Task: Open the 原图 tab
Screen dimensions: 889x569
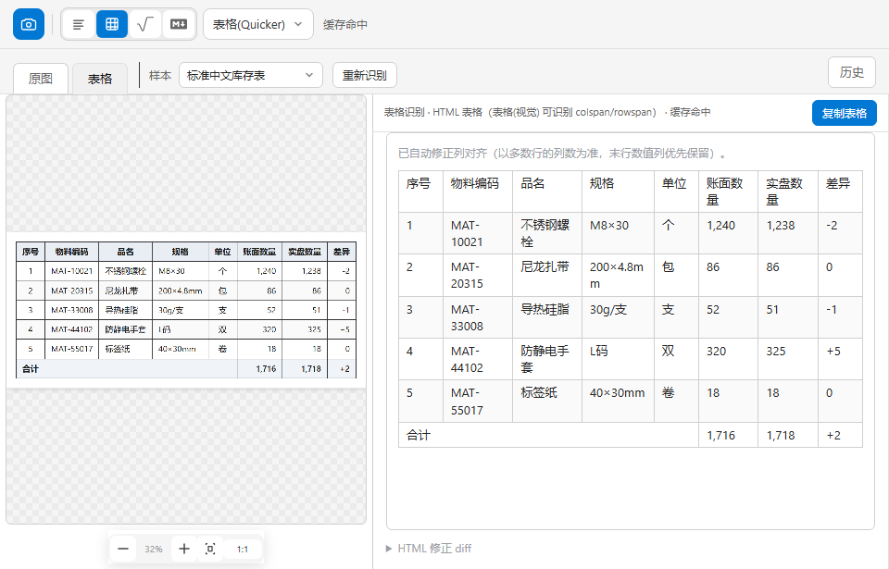Action: tap(40, 79)
